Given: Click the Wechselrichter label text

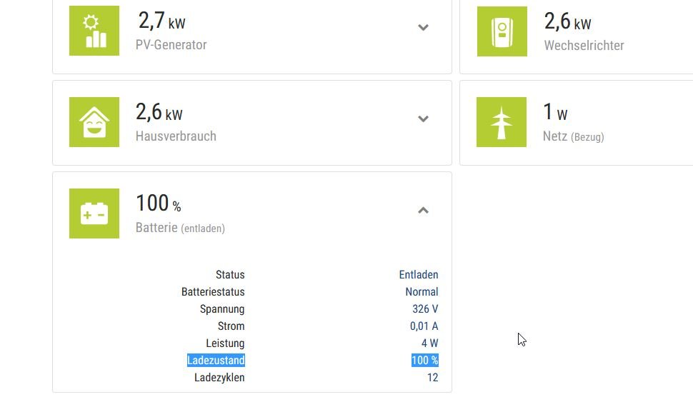Looking at the screenshot, I should click(584, 46).
